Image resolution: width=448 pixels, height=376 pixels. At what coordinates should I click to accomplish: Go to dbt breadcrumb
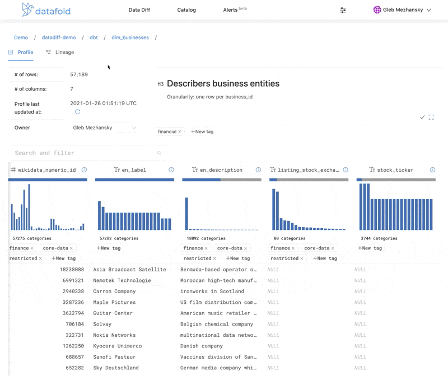[x=94, y=37]
